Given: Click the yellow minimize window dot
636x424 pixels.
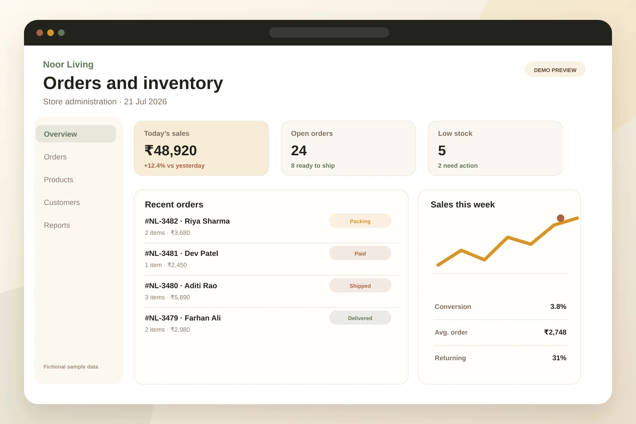Looking at the screenshot, I should coord(51,33).
